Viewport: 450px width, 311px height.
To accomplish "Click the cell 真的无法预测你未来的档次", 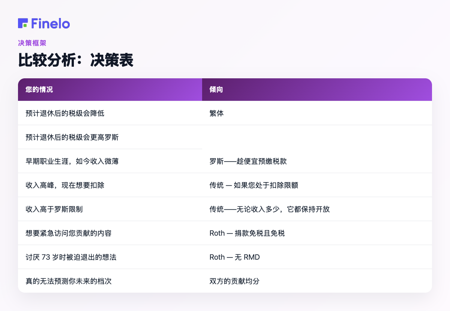I will click(110, 281).
